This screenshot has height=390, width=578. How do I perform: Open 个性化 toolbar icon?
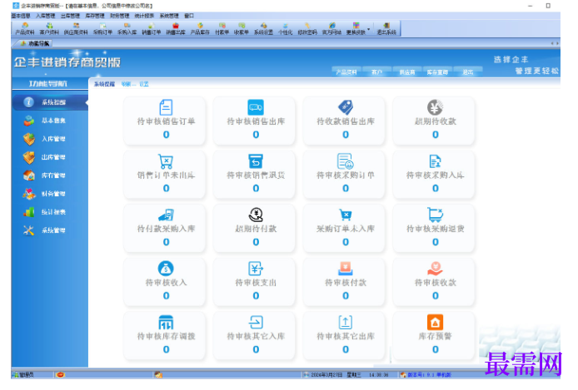[x=285, y=29]
